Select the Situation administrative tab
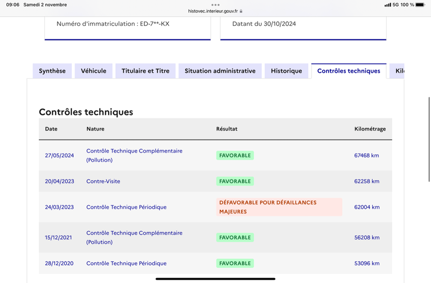This screenshot has height=283, width=431. pyautogui.click(x=220, y=71)
